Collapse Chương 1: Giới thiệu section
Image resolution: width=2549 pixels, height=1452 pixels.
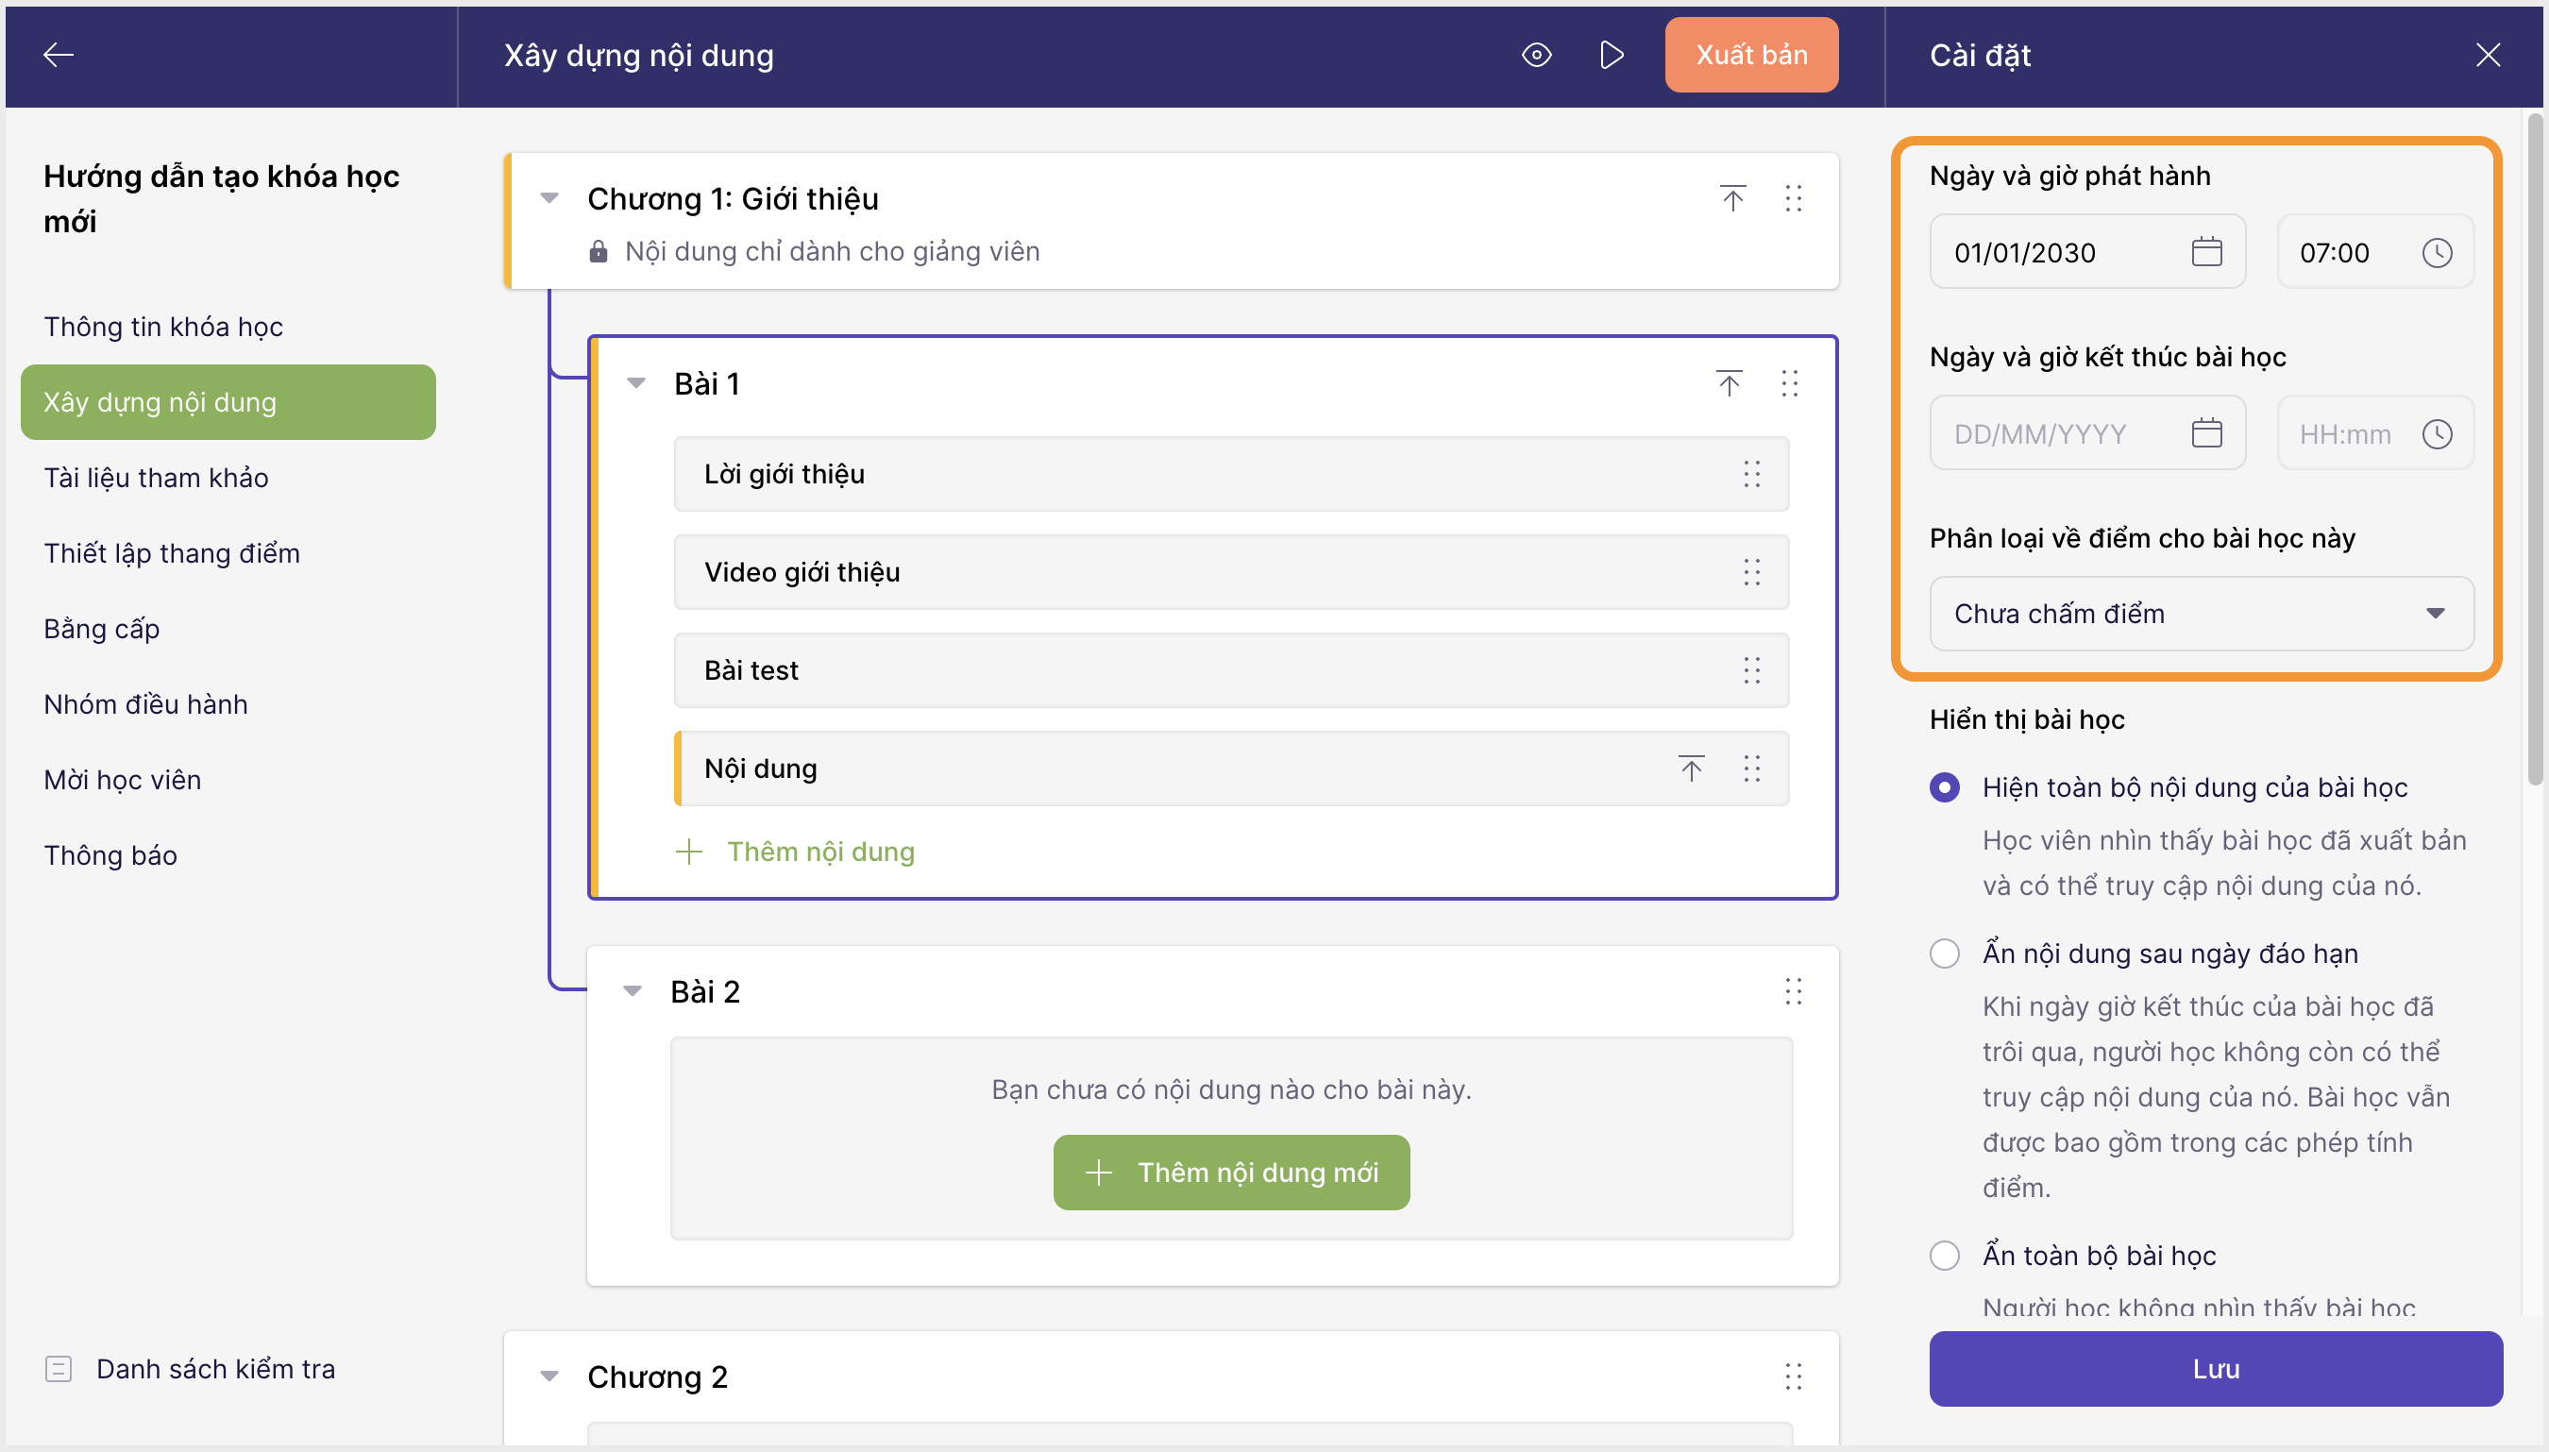click(x=549, y=198)
